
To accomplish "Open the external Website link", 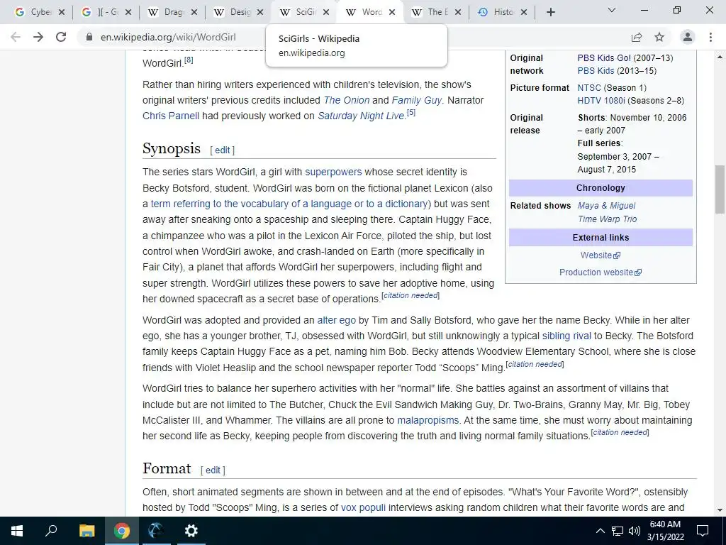I will [x=600, y=255].
